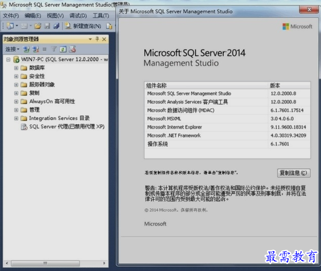The height and width of the screenshot is (271, 321).
Task: Click the New Project toolbar icon
Action: [x=10, y=26]
